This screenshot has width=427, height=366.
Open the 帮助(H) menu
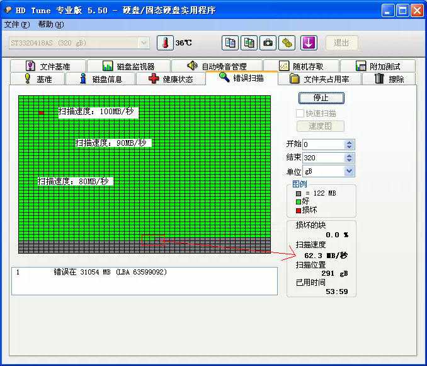point(51,25)
